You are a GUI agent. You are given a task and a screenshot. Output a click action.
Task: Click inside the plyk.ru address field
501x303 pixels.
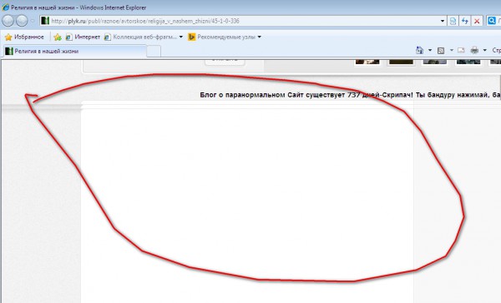[x=243, y=21]
